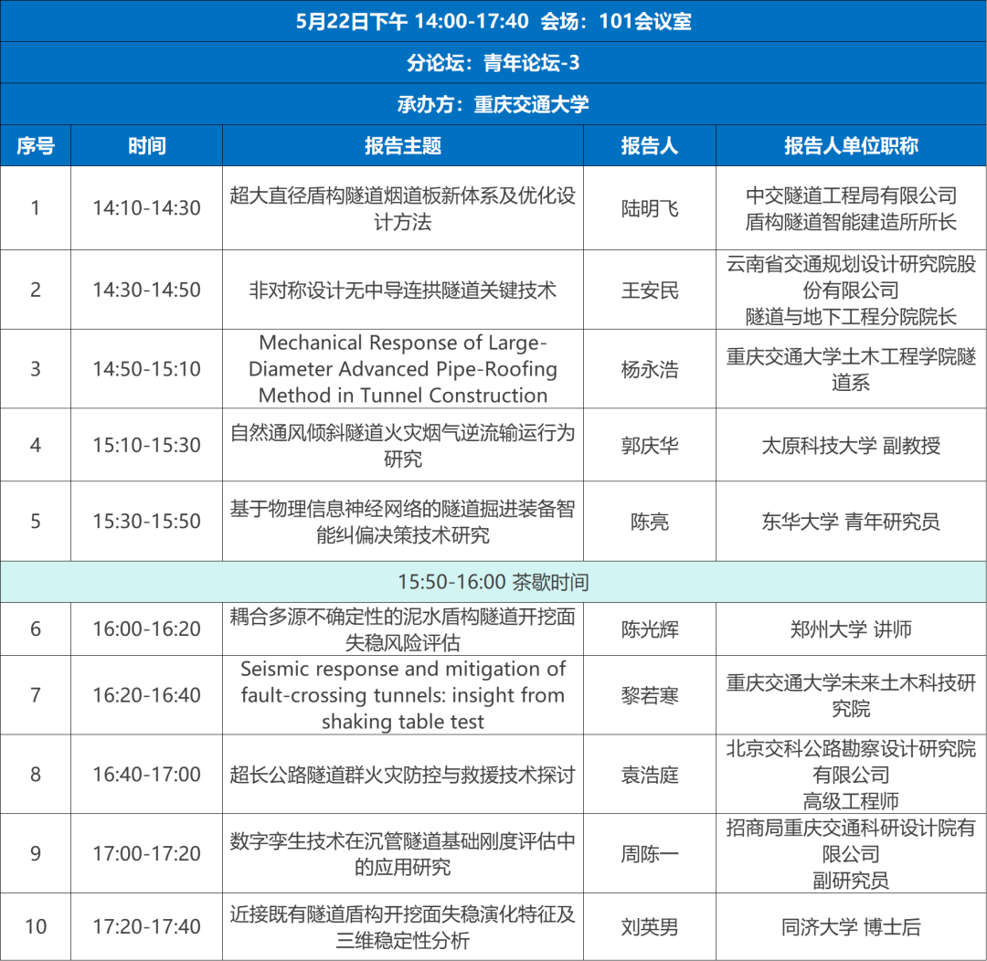Click affiliation '重庆交通大学未来土木科技研究院'

pyautogui.click(x=851, y=695)
